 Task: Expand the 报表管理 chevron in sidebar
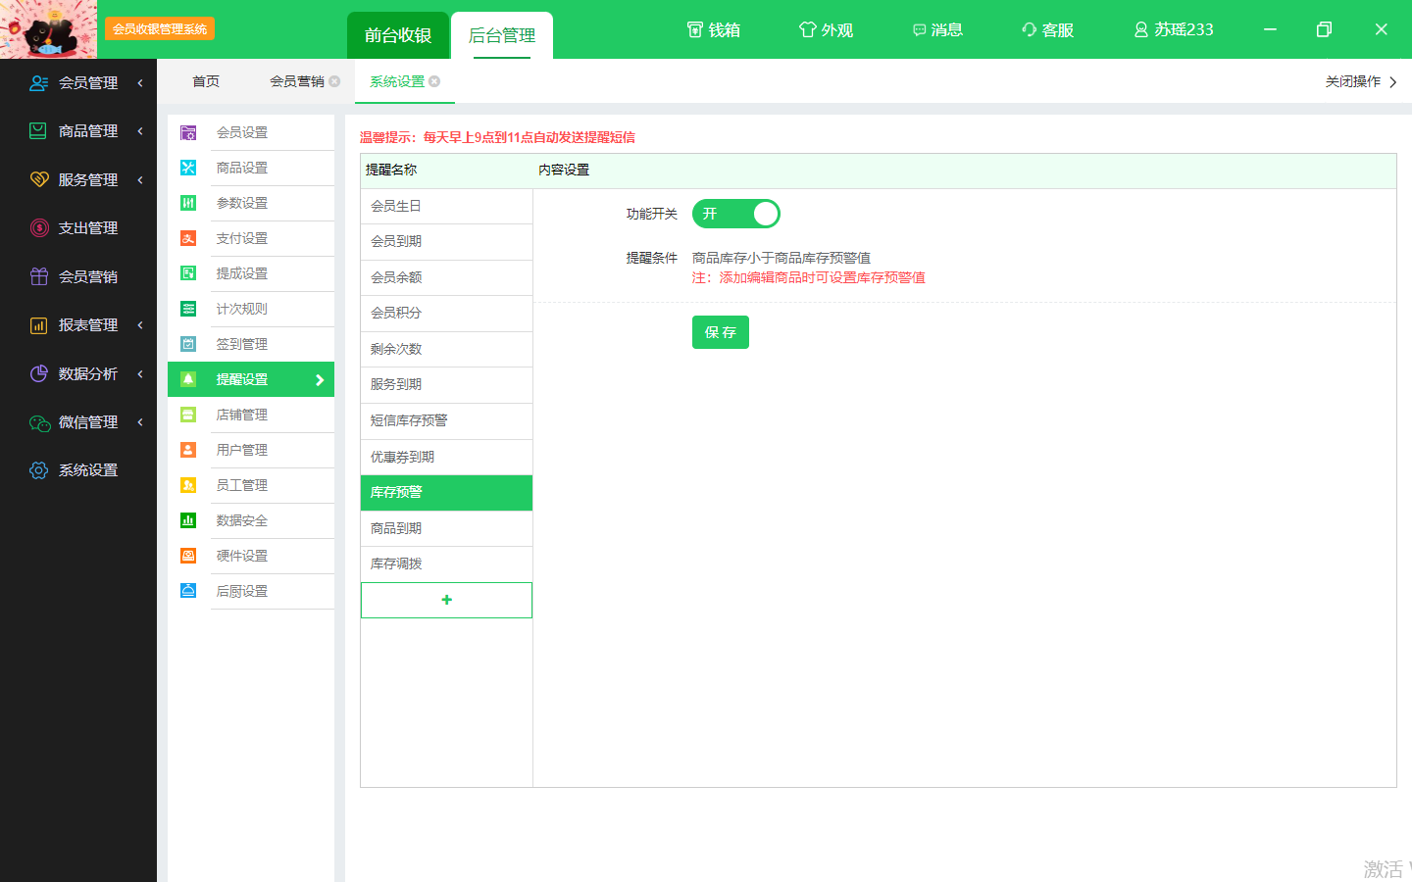[140, 325]
